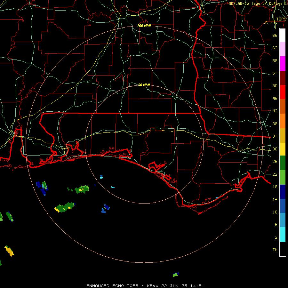Click legend value "2"
Viewport: 288px width, 288px height.
tap(276, 237)
